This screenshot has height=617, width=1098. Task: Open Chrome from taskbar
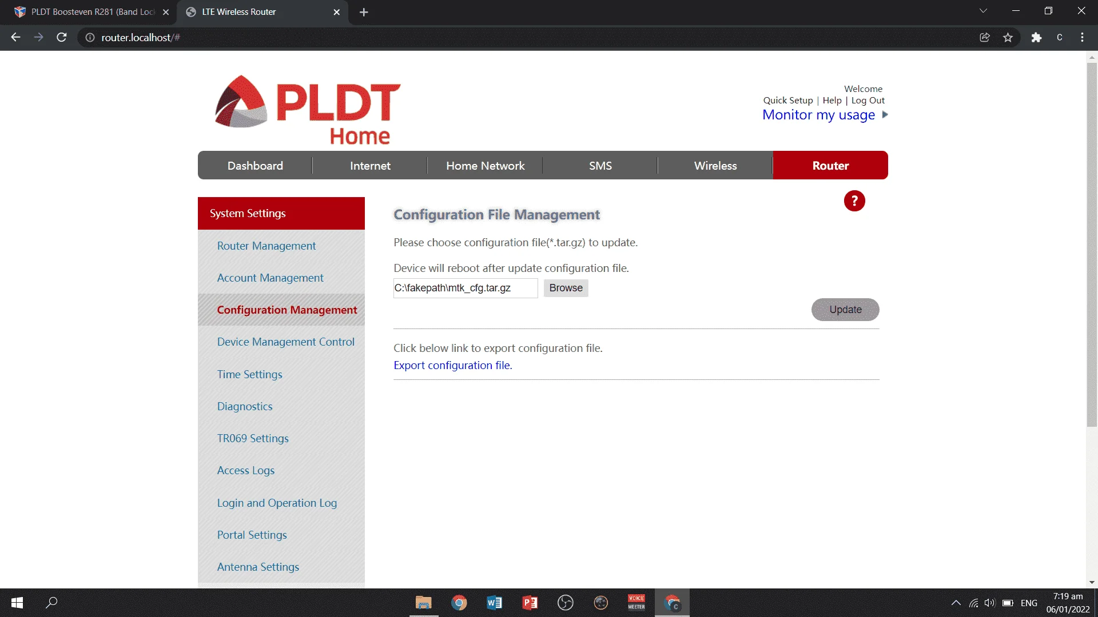tap(459, 603)
